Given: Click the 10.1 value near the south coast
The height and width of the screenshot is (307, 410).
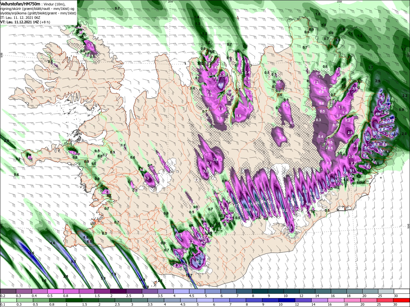Looking at the screenshot, I should click(x=179, y=257).
